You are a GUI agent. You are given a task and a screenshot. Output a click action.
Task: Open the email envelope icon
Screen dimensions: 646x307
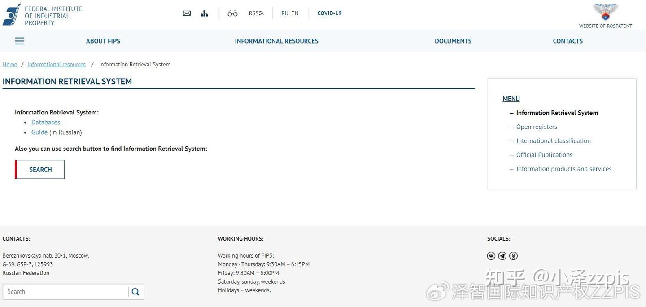(187, 13)
